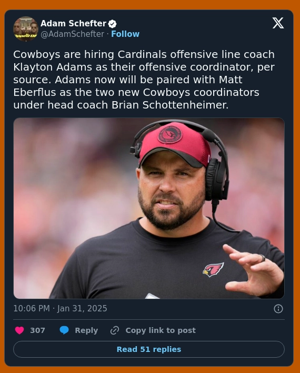
Task: Click the Cardinals logo on the shirt photo
Action: coord(213,270)
